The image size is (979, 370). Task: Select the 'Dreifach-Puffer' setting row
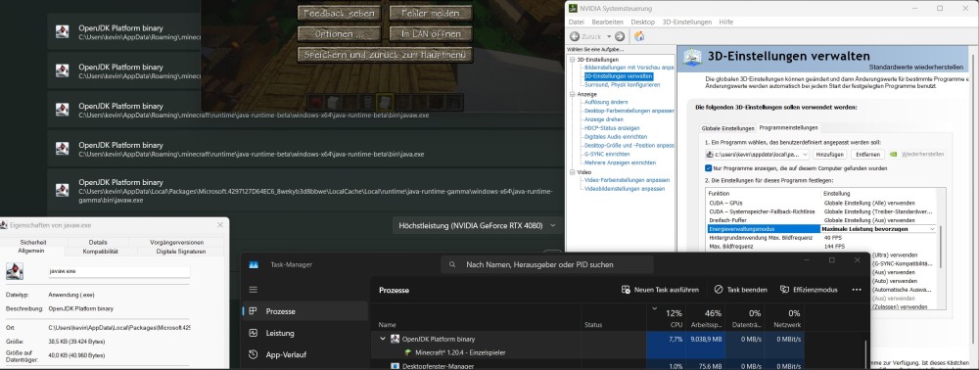point(821,220)
